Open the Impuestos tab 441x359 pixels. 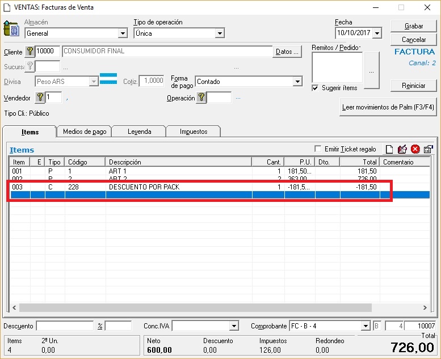point(194,132)
